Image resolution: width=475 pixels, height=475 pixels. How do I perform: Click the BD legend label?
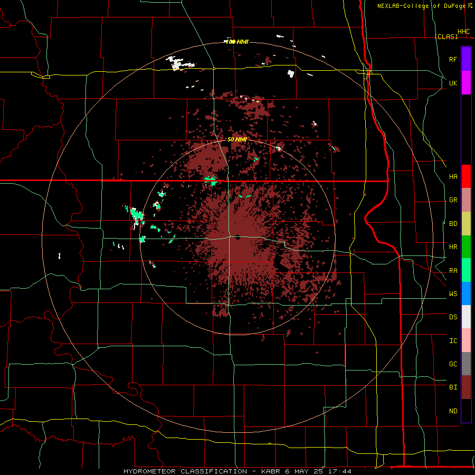tap(453, 224)
